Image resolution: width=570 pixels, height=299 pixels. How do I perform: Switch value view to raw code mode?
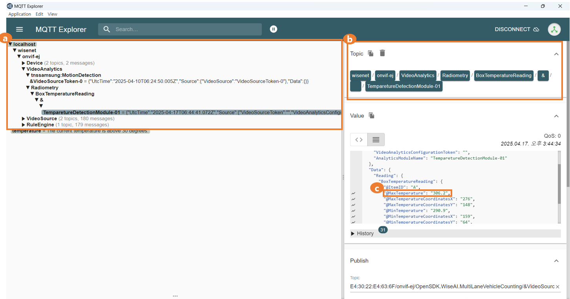pyautogui.click(x=359, y=139)
